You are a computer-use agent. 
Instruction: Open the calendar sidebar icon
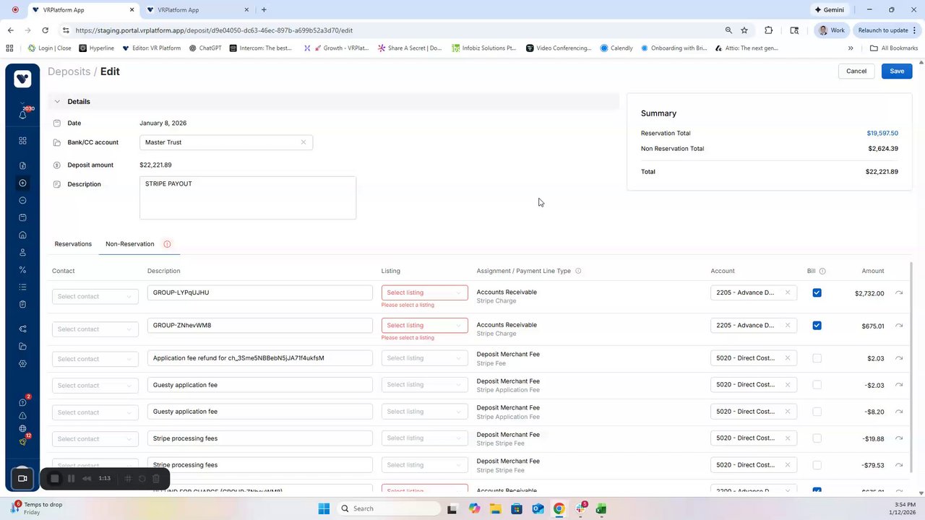tap(22, 217)
